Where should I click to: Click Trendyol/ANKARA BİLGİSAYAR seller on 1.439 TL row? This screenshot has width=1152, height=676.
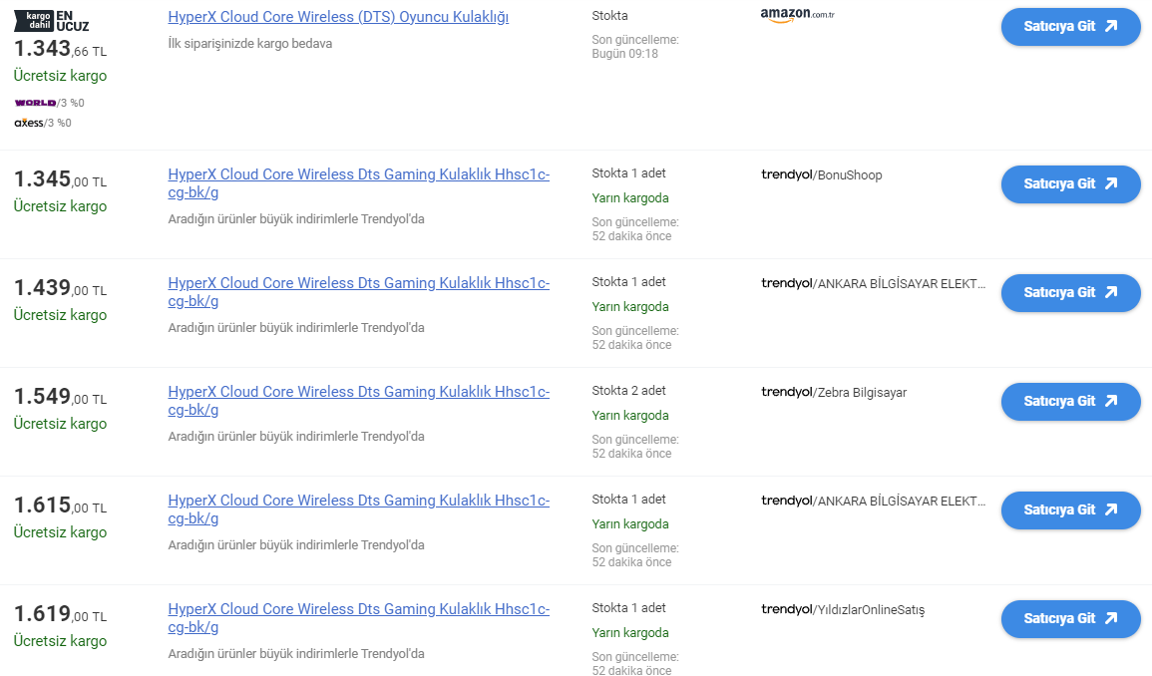[x=873, y=284]
